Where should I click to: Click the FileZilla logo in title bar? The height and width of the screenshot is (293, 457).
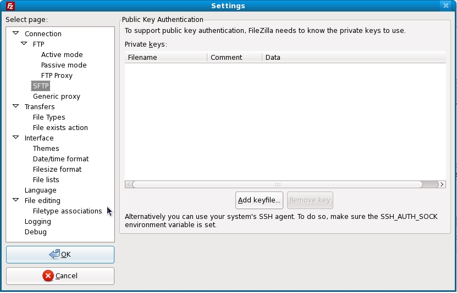point(10,6)
